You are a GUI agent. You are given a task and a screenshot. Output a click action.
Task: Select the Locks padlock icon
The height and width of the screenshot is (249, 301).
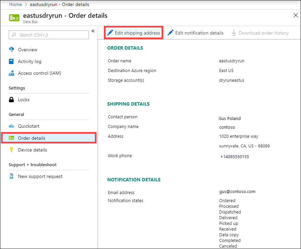pos(11,100)
